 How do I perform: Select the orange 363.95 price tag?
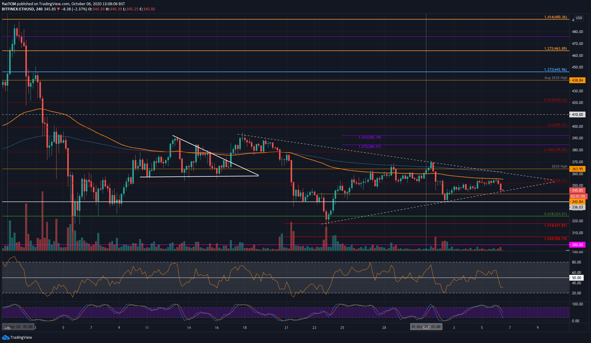click(x=577, y=169)
